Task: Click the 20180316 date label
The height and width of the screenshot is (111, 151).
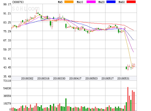Action: tap(43, 78)
